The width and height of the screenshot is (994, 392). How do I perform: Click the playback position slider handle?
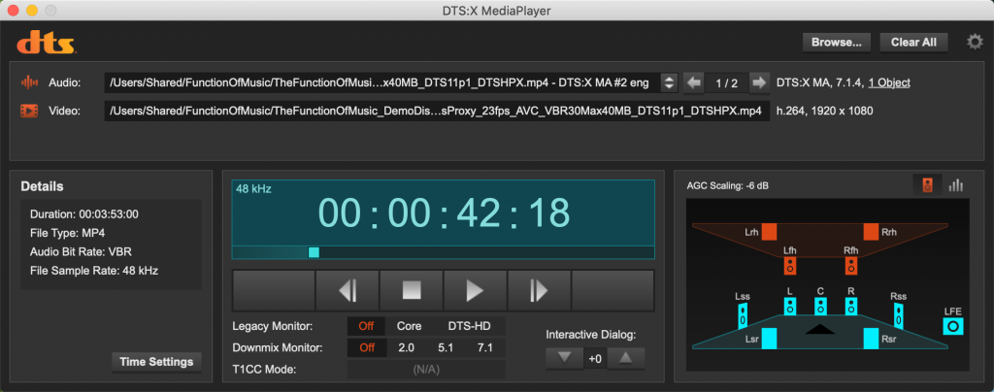314,252
